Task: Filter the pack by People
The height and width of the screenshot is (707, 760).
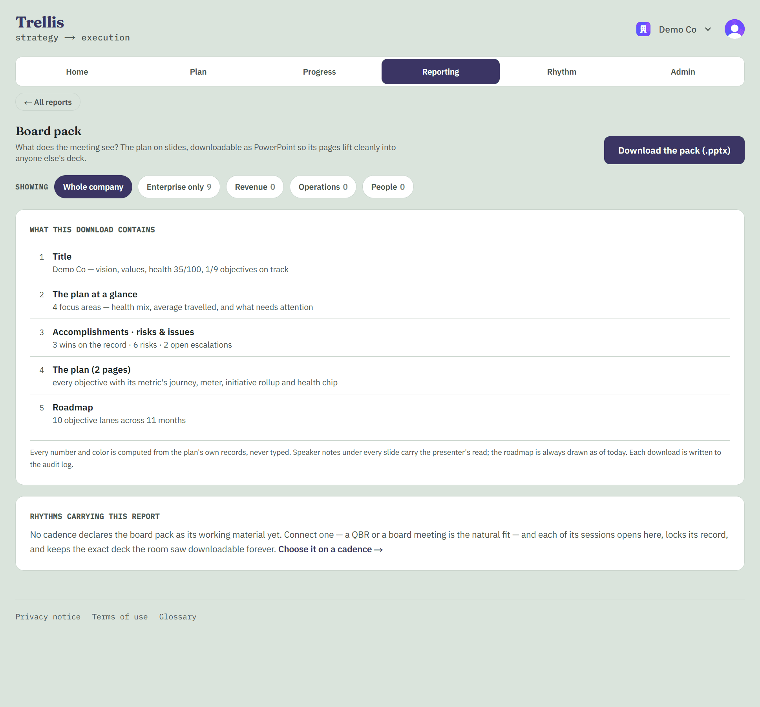Action: (388, 187)
